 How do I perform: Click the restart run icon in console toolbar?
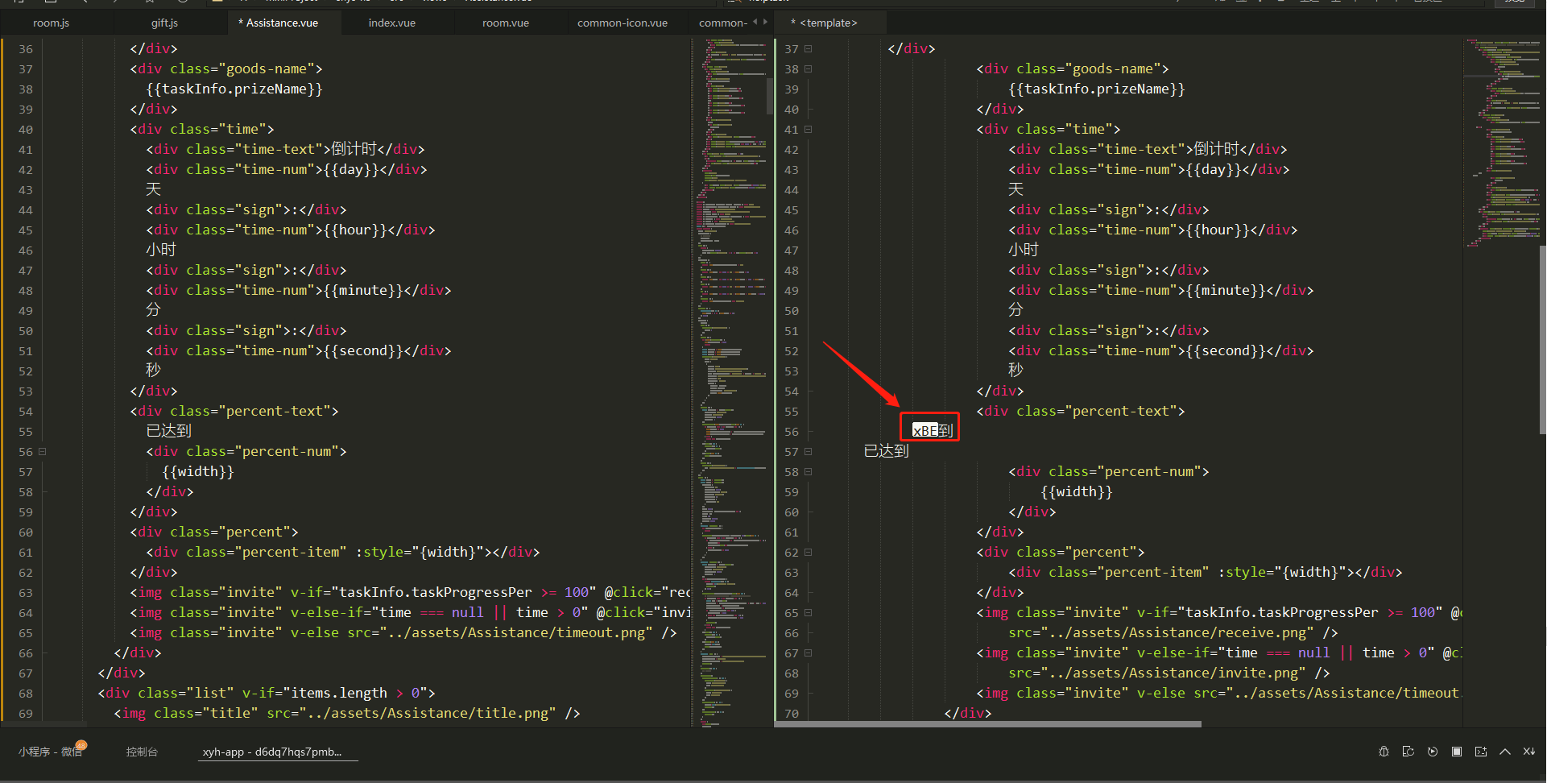coord(1408,752)
